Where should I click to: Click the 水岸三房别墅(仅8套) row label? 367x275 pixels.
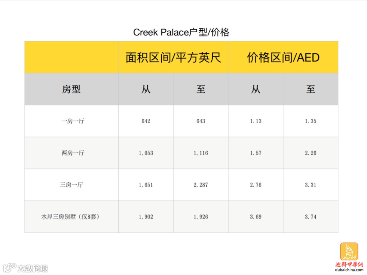coord(70,217)
